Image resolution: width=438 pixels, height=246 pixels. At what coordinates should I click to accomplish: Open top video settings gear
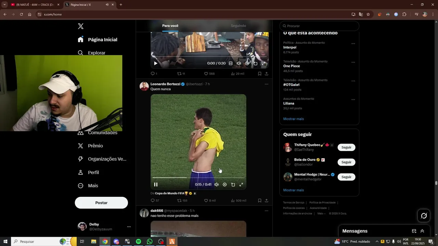click(247, 63)
